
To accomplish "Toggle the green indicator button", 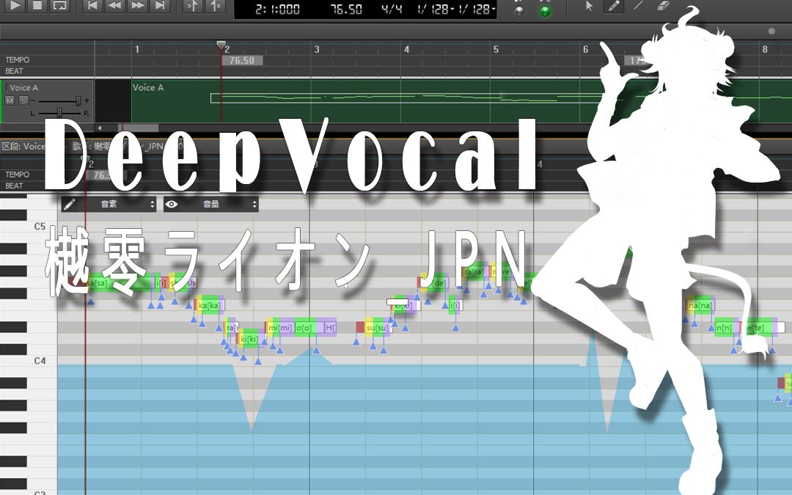I will click(x=545, y=11).
